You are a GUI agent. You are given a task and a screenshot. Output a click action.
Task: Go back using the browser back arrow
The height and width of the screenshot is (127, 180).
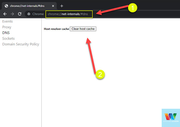click(x=5, y=14)
